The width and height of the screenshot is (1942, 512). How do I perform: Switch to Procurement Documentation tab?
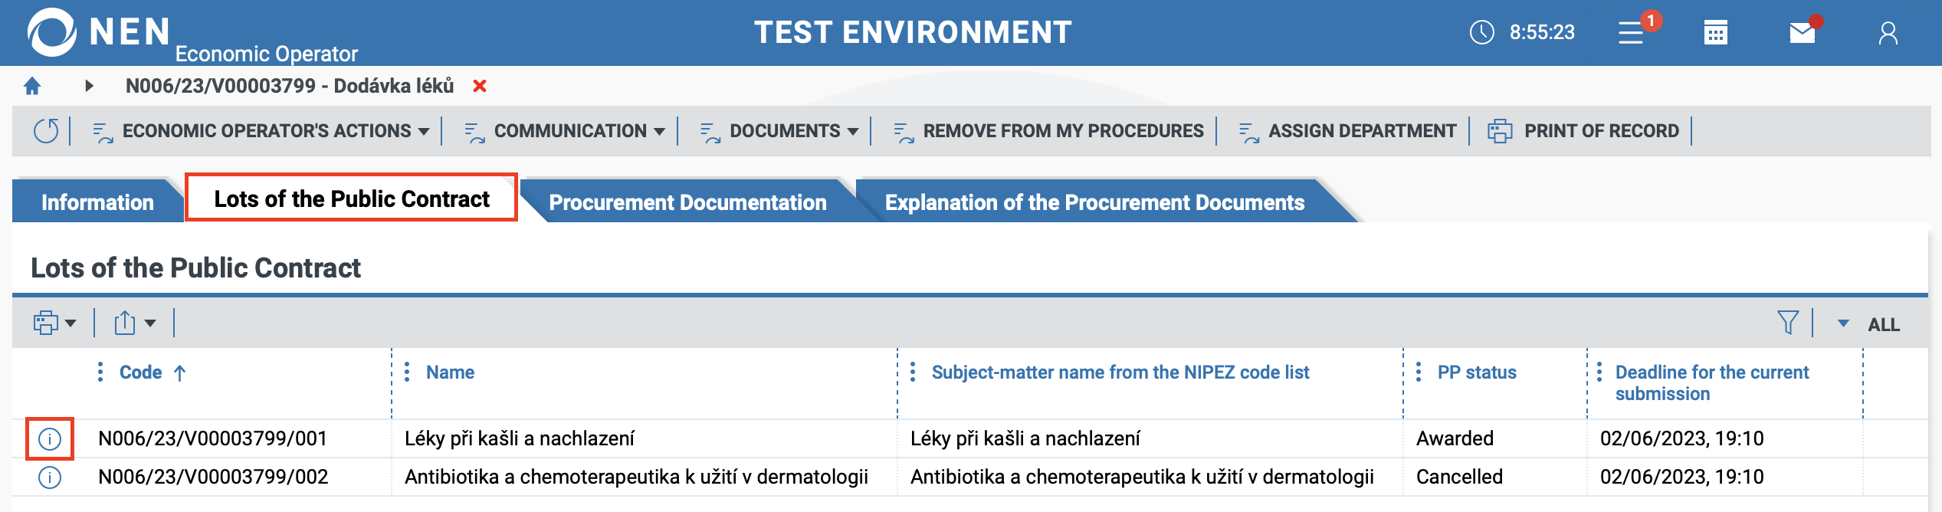coord(687,202)
